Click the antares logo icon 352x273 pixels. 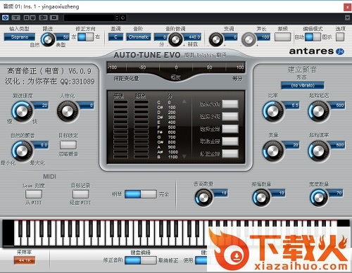pos(340,51)
